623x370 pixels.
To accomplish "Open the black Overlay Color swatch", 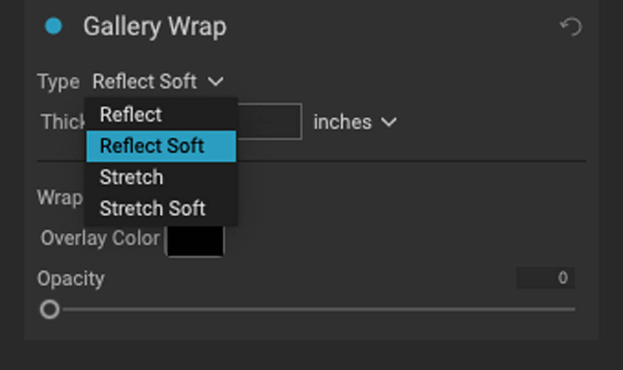I will point(195,241).
